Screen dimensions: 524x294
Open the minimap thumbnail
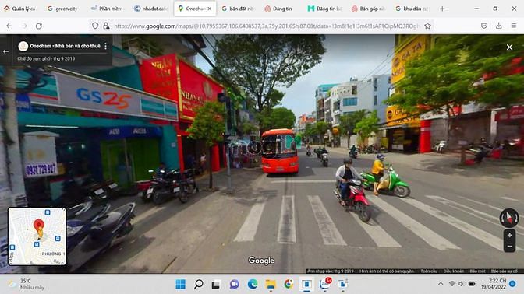37,236
